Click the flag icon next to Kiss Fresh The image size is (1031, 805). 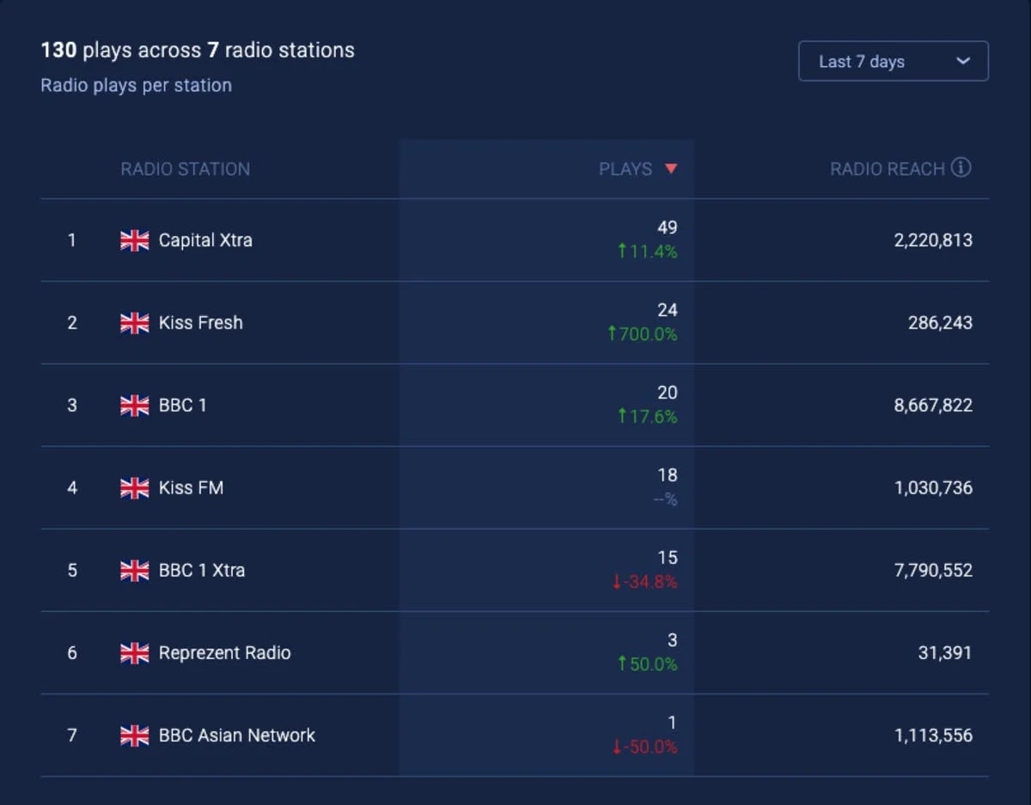tap(134, 324)
